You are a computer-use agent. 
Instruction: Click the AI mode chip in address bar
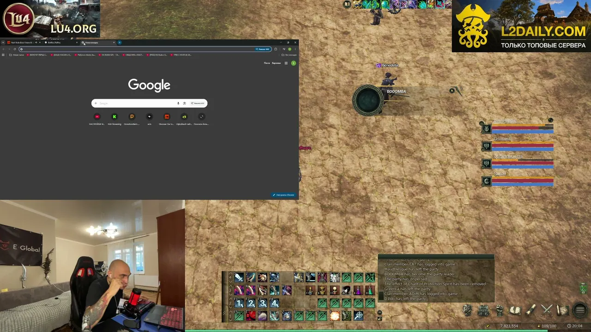[263, 49]
